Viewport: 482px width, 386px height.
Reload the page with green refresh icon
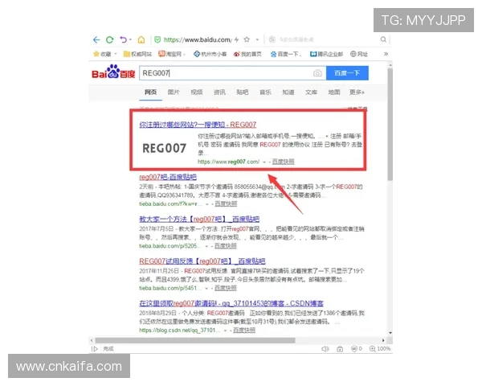110,39
